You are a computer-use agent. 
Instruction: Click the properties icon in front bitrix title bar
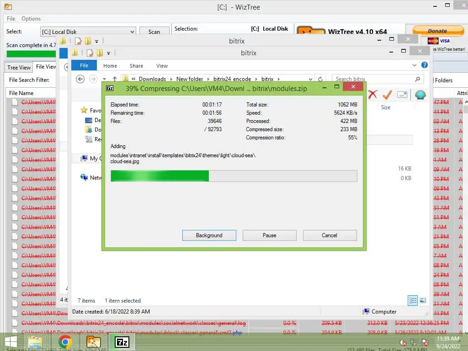90,53
